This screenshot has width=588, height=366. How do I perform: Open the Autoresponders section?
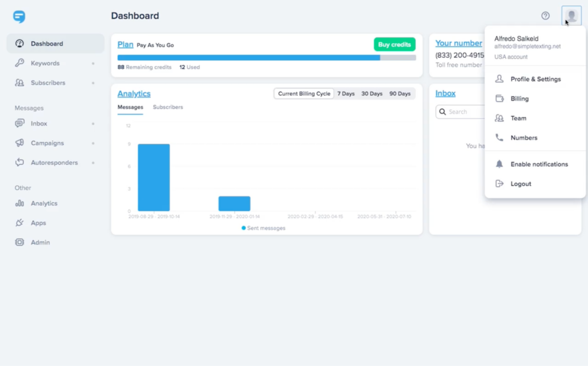pos(53,162)
